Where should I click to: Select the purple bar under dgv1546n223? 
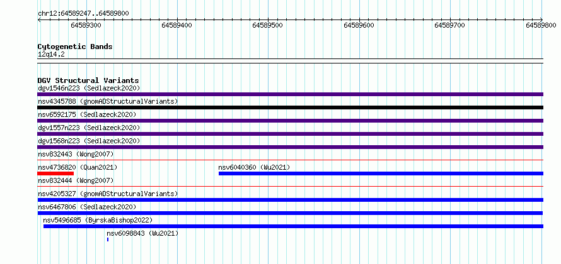[290, 94]
